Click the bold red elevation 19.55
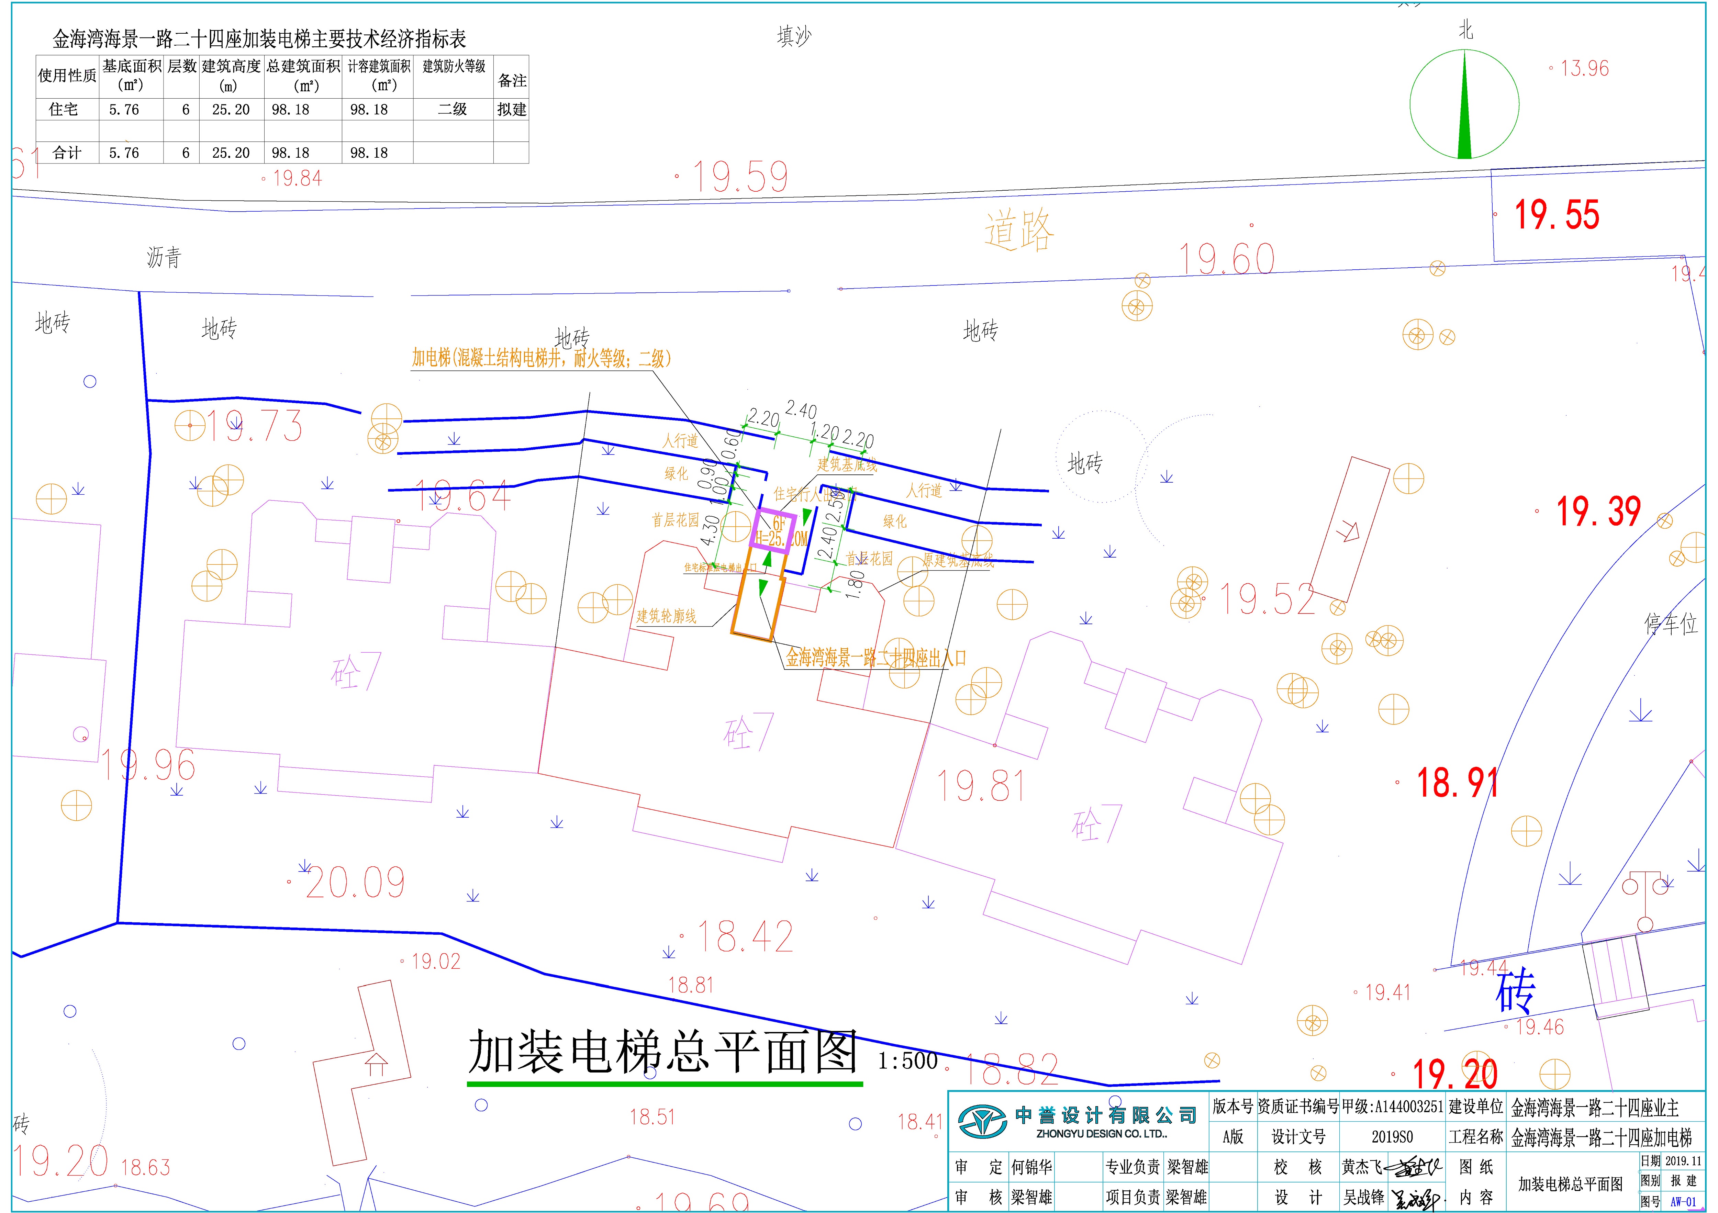This screenshot has height=1213, width=1718. point(1557,215)
